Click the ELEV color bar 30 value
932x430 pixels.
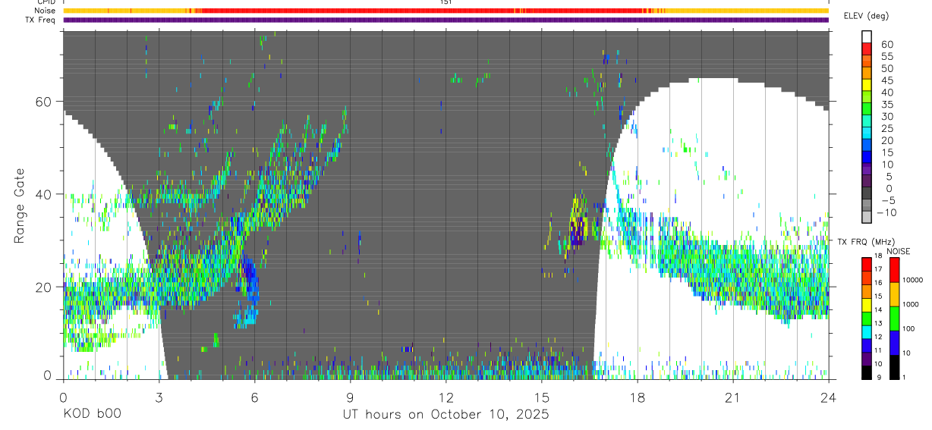coord(886,116)
